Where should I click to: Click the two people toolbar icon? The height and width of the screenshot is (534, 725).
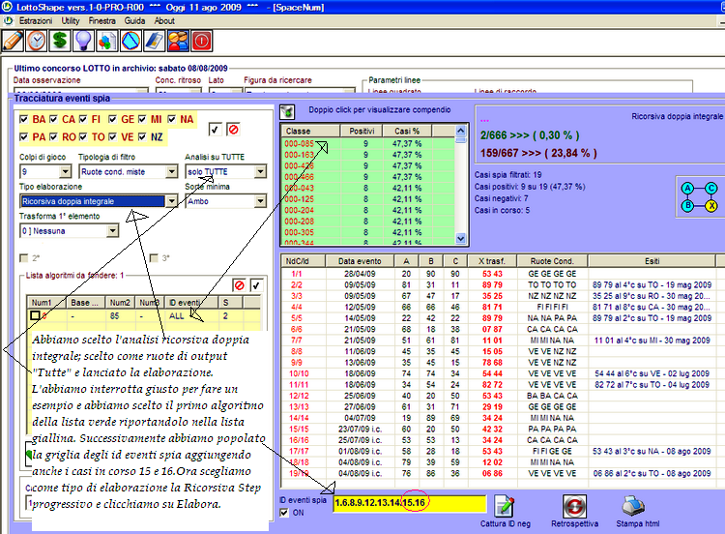178,41
